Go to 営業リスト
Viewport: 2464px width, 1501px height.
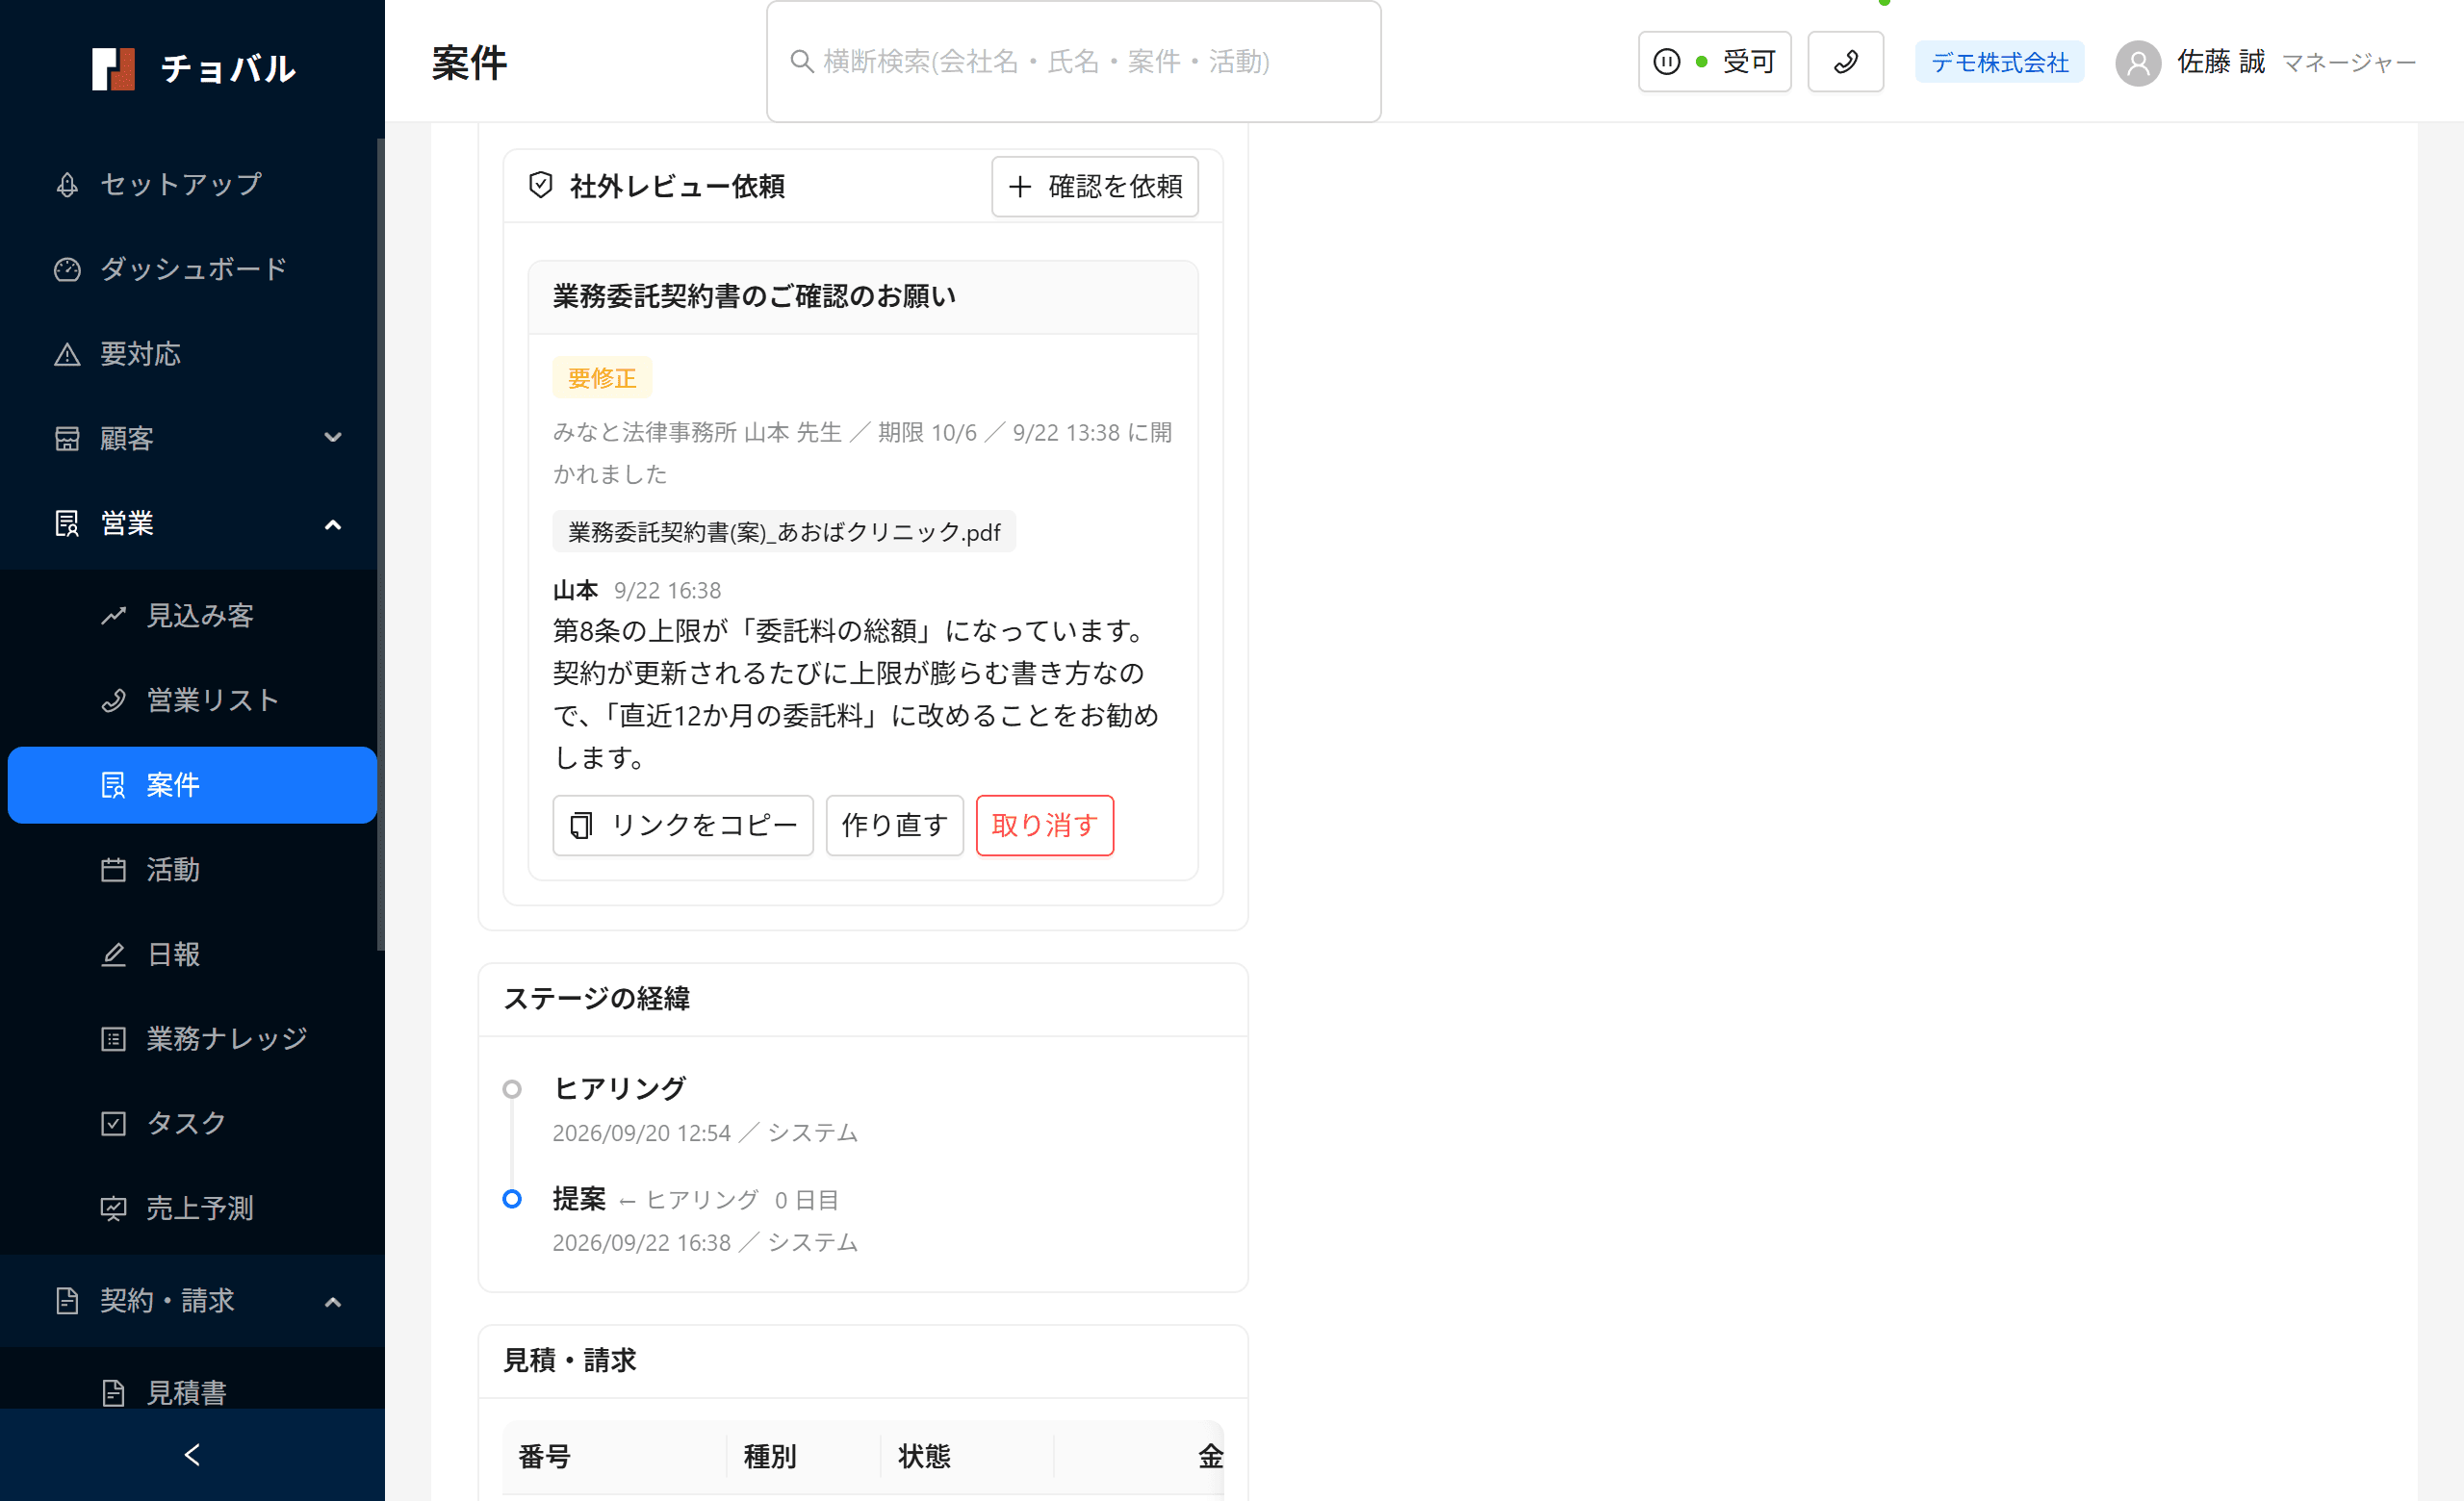[191, 700]
